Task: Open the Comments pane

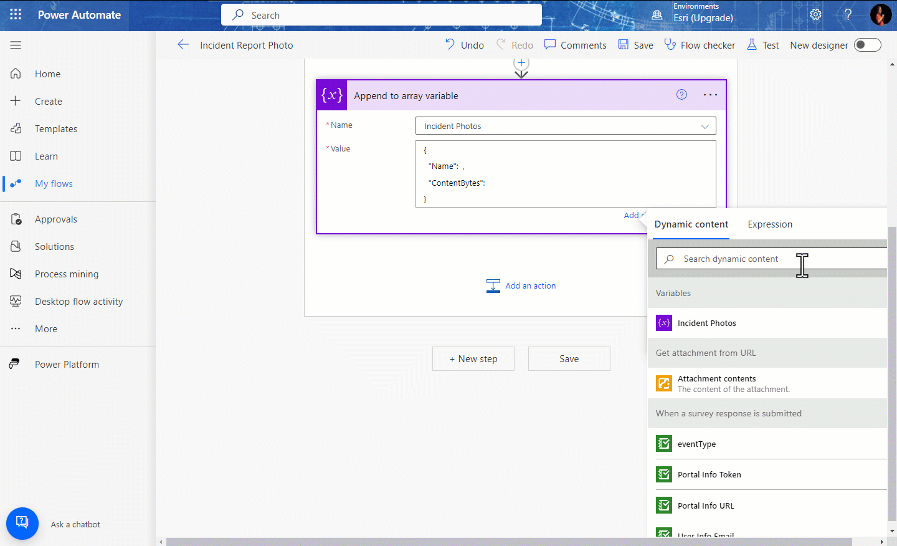Action: (575, 45)
